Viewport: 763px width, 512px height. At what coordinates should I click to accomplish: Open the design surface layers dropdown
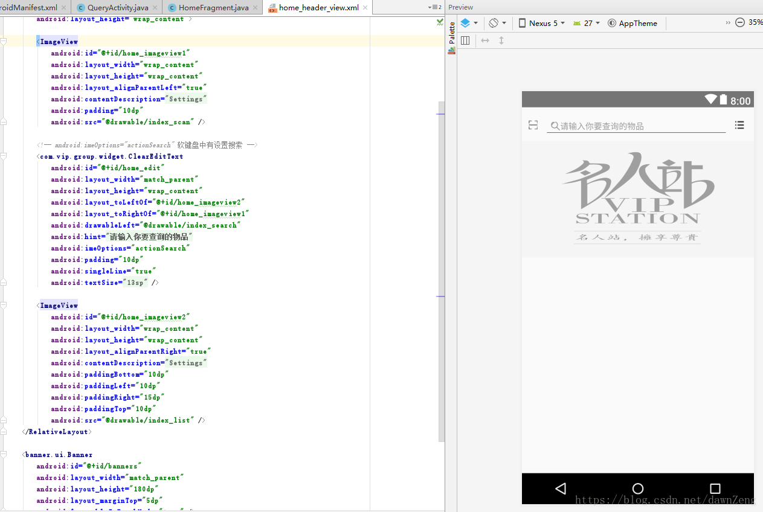469,23
